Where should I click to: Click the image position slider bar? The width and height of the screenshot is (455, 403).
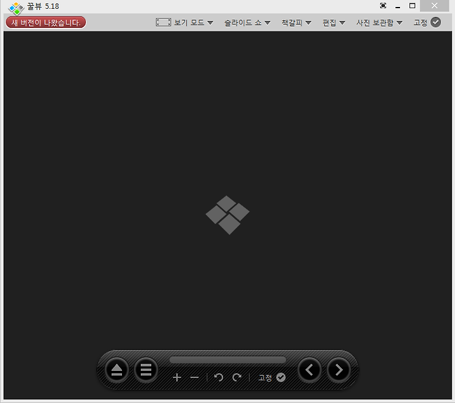point(227,360)
